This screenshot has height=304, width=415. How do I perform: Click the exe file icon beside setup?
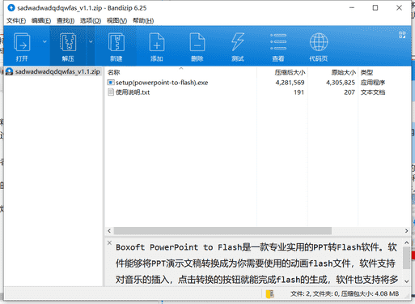[111, 83]
